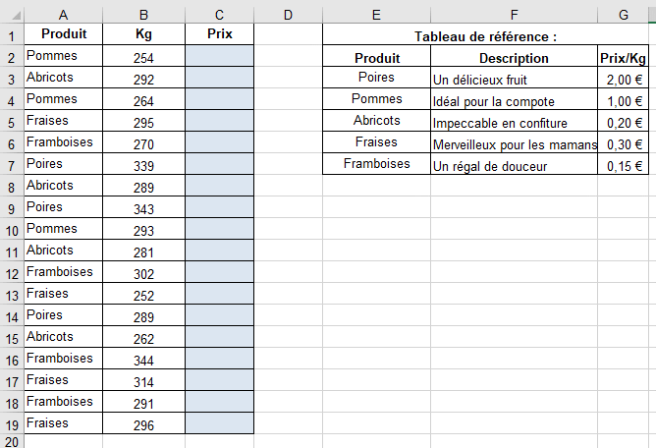The image size is (656, 448).
Task: Click the "Tableau de référence :" title cell
Action: tap(485, 36)
